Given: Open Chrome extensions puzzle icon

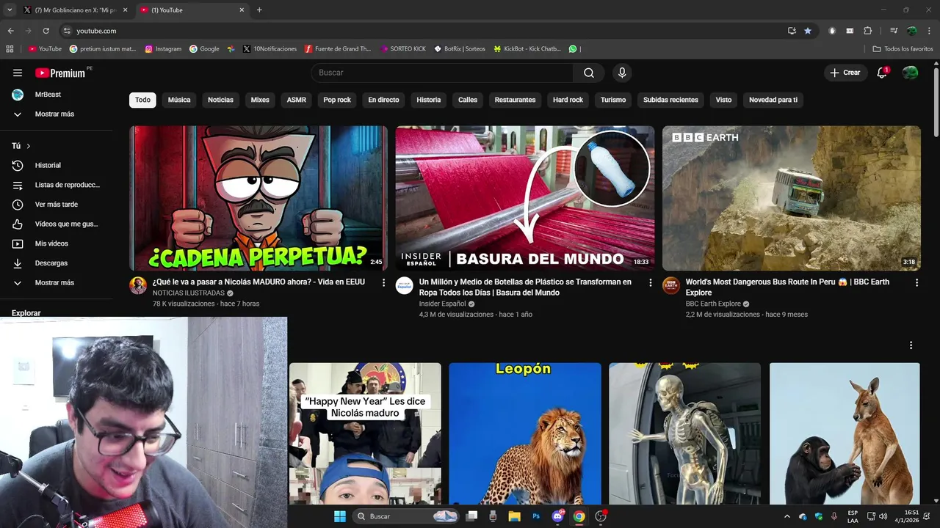Looking at the screenshot, I should pos(868,31).
